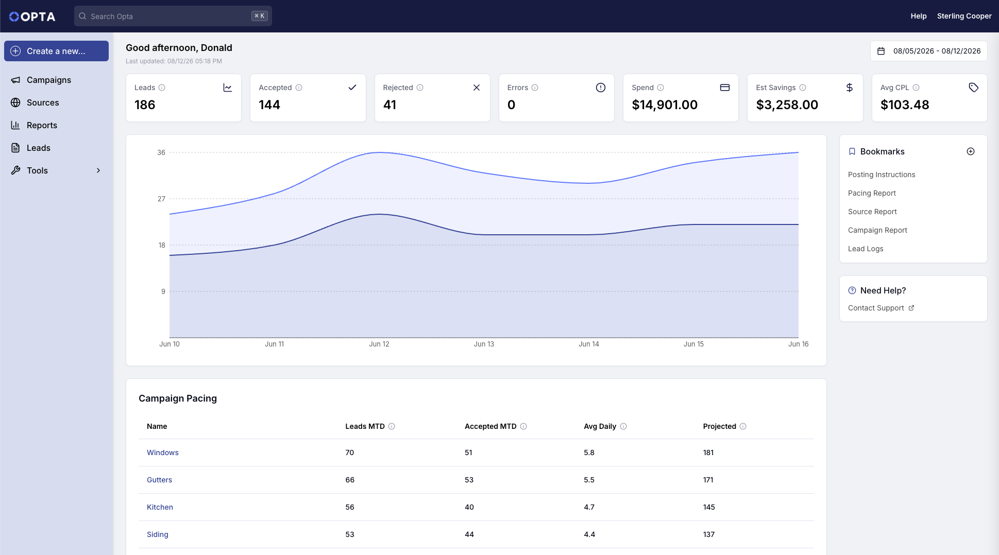Click the Contact Support link

click(881, 308)
